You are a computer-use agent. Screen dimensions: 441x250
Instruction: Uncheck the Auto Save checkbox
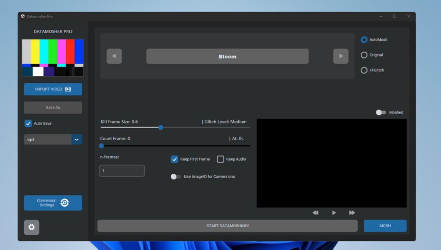point(28,123)
